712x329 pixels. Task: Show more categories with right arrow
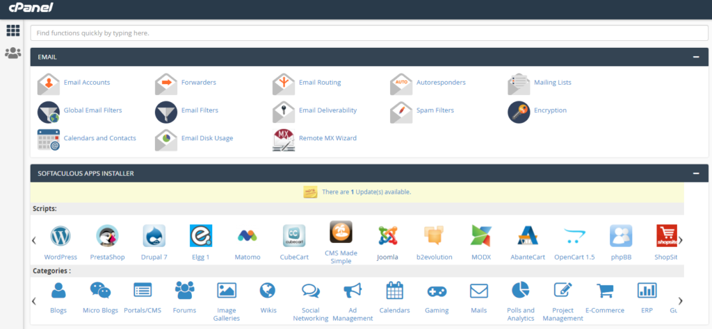coord(680,301)
